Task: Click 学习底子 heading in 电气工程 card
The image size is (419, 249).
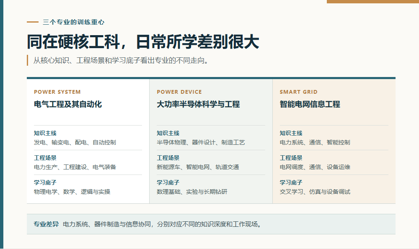Action: pyautogui.click(x=45, y=182)
